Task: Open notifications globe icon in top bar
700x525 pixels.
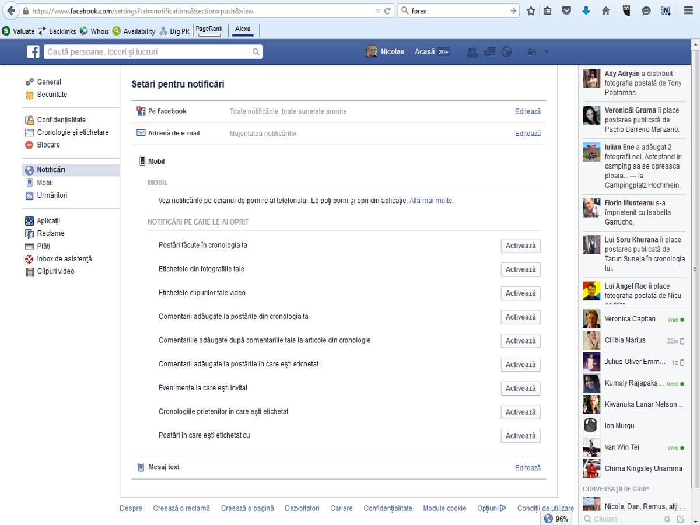Action: 507,52
